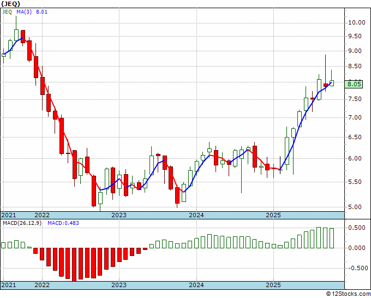Click the 10.00 price axis label

click(357, 23)
